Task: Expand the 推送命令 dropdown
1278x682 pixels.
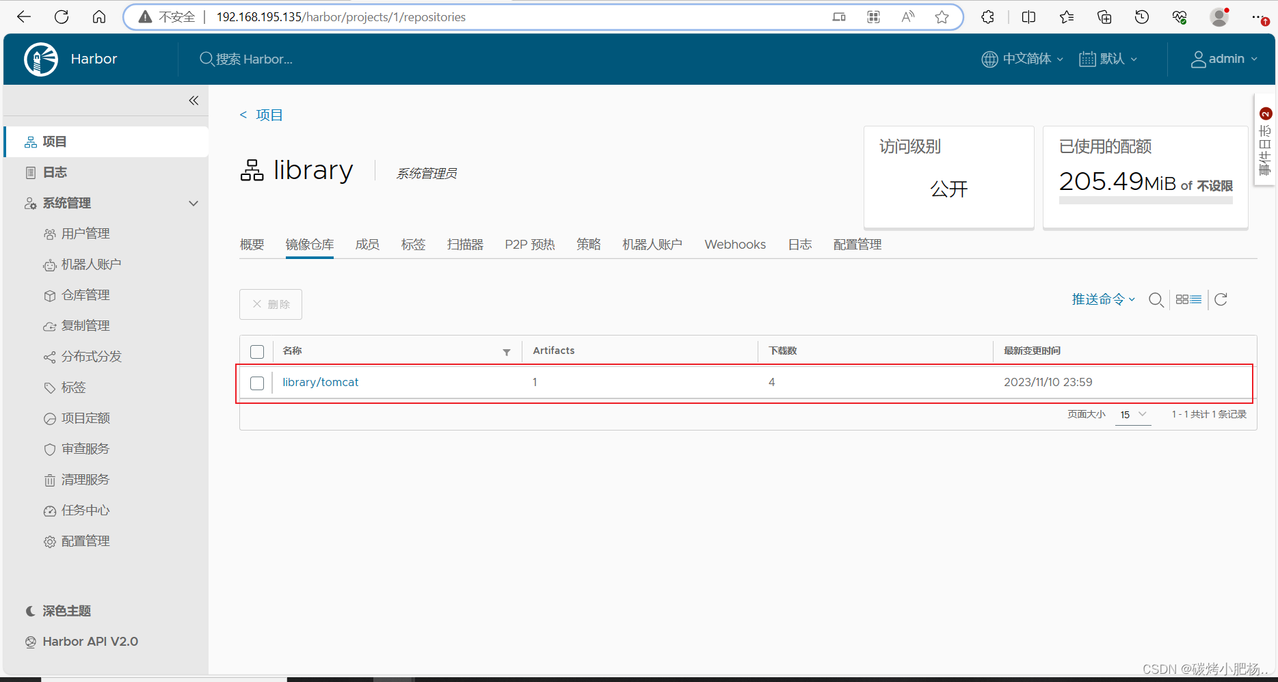Action: [1104, 299]
